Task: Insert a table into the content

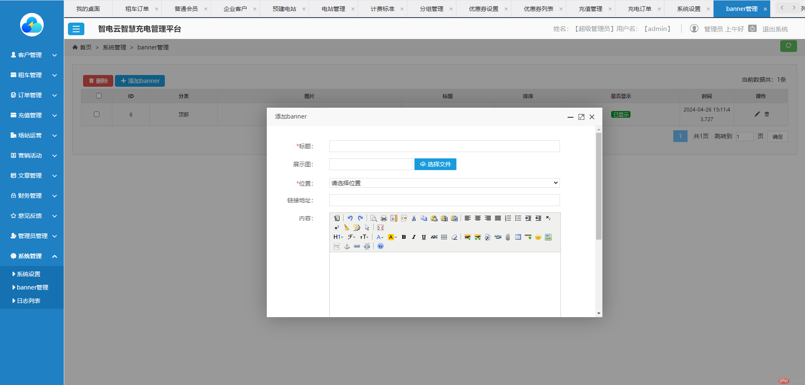Action: point(518,237)
